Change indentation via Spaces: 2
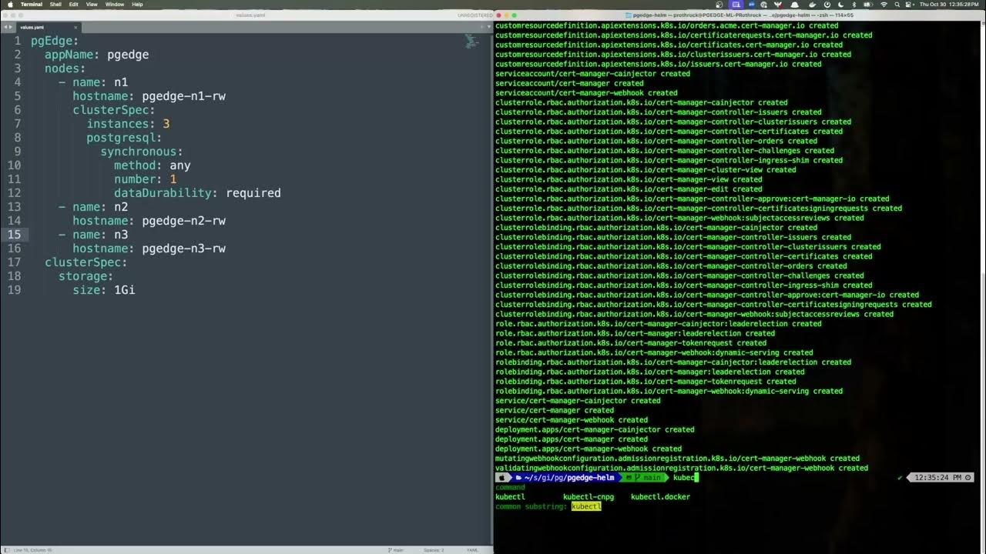986x554 pixels. (x=434, y=549)
